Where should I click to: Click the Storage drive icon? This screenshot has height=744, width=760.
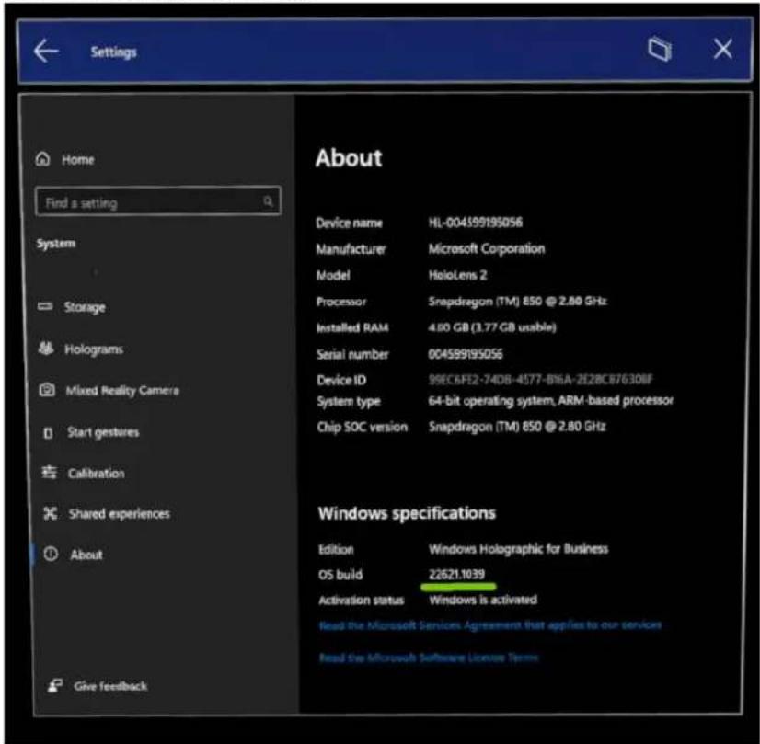tap(45, 306)
